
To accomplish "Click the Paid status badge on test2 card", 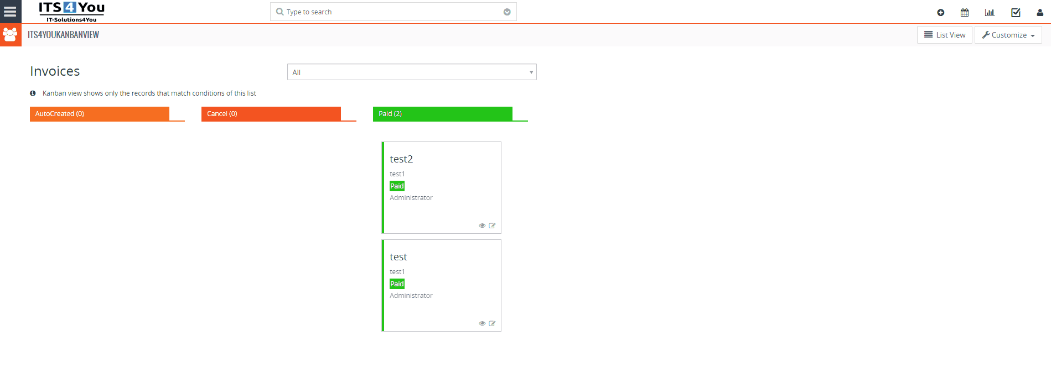I will click(x=397, y=186).
